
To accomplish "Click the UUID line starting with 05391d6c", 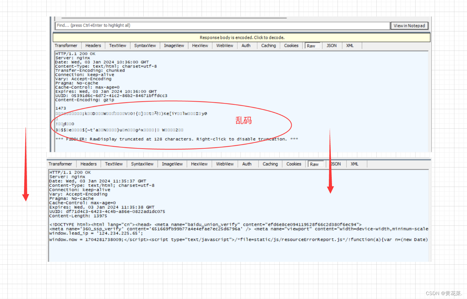I will (x=111, y=96).
